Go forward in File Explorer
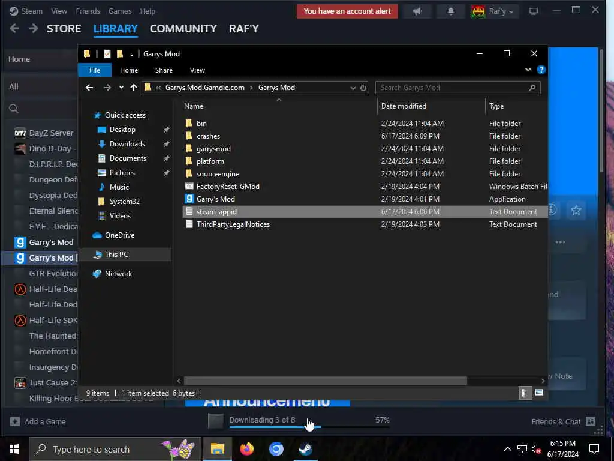This screenshot has height=461, width=614. click(x=107, y=88)
